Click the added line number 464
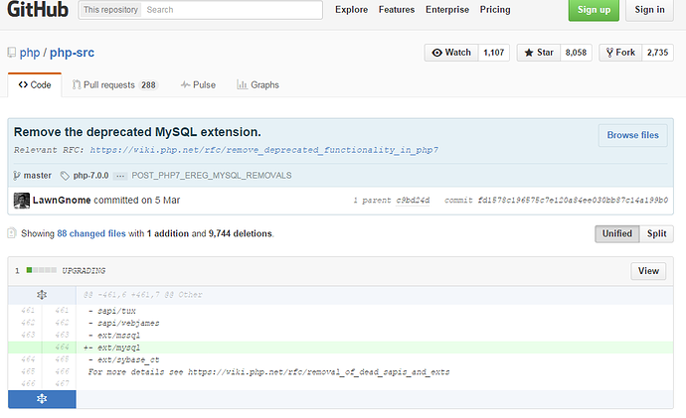This screenshot has width=686, height=418. point(62,348)
